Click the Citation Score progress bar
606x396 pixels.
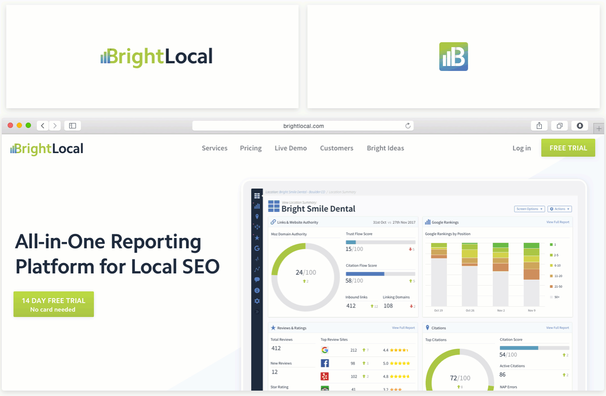click(x=534, y=348)
